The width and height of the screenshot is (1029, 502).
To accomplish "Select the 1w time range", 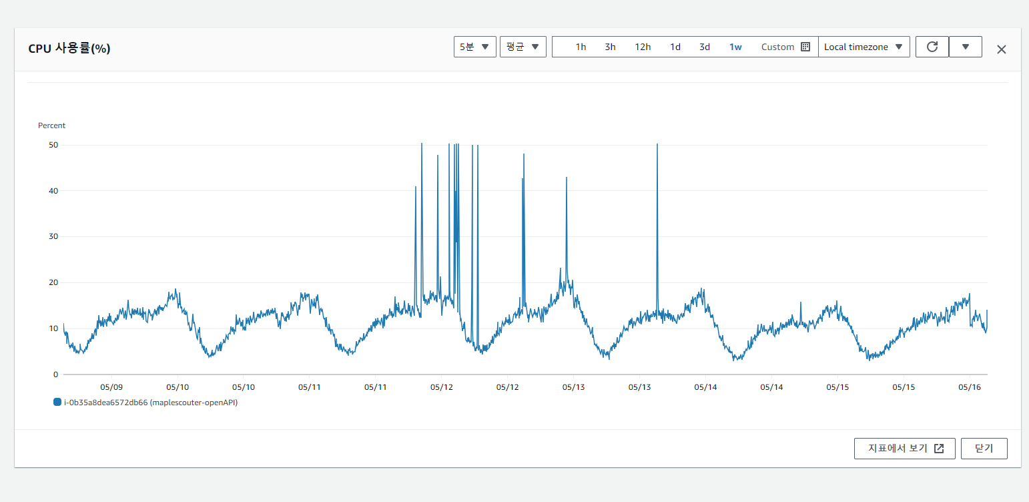I will pyautogui.click(x=735, y=47).
